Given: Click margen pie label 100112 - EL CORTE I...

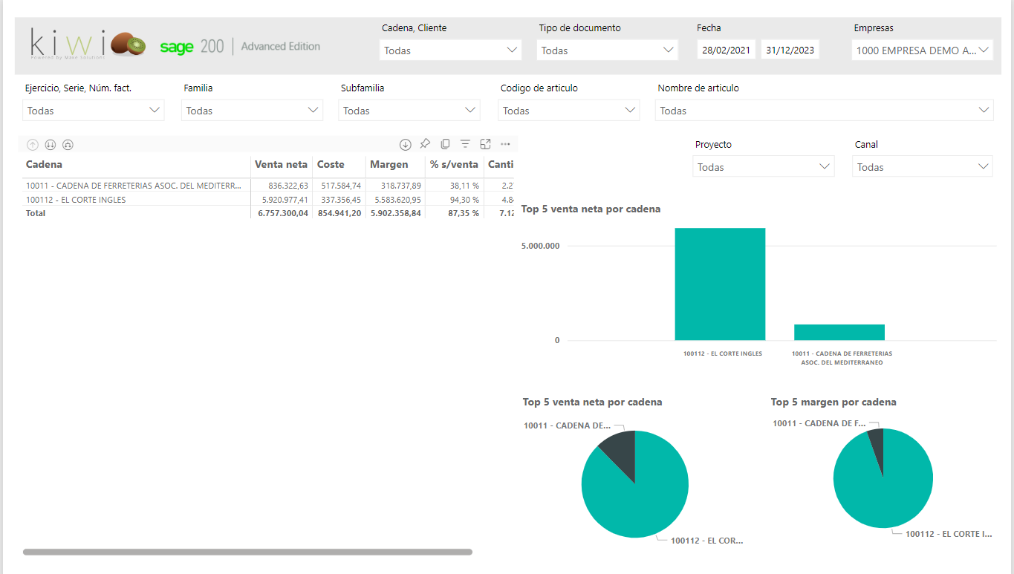Looking at the screenshot, I should click(949, 534).
